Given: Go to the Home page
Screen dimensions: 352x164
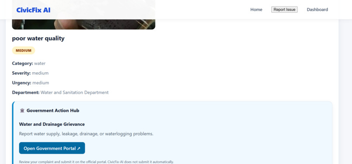Looking at the screenshot, I should click(x=256, y=10).
